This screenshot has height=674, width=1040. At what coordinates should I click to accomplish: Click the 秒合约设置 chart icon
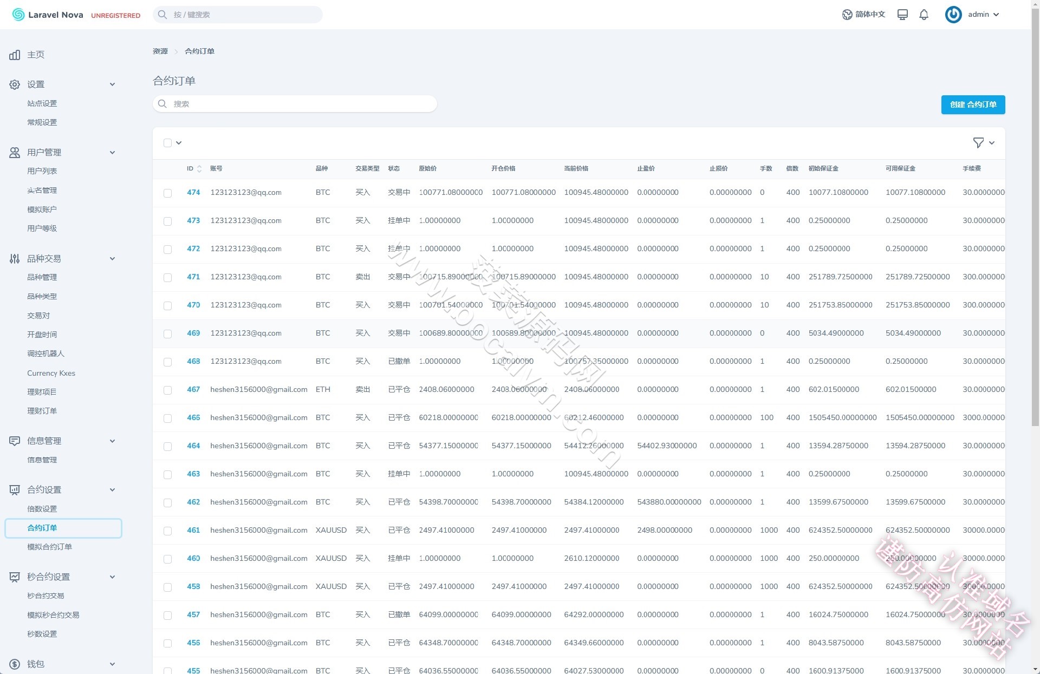coord(15,577)
